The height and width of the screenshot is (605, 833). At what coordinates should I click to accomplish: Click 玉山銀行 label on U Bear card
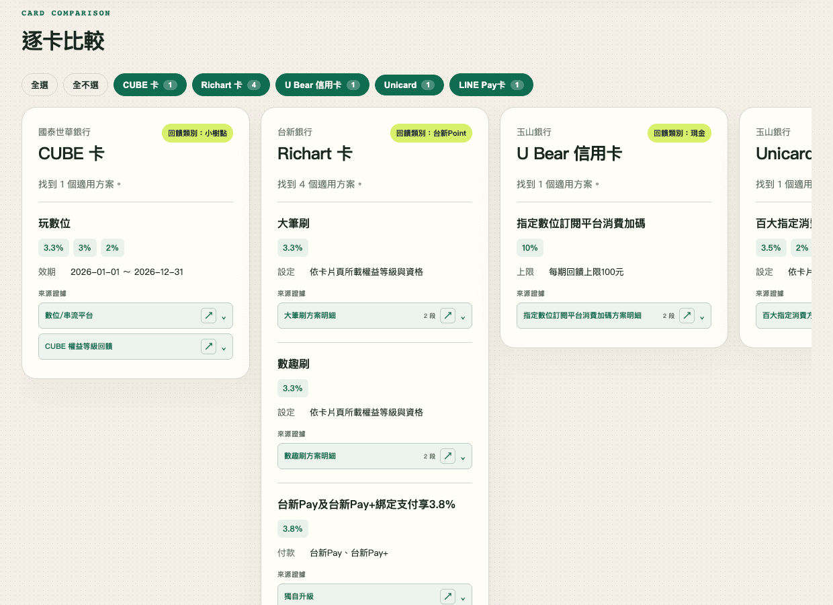[534, 132]
